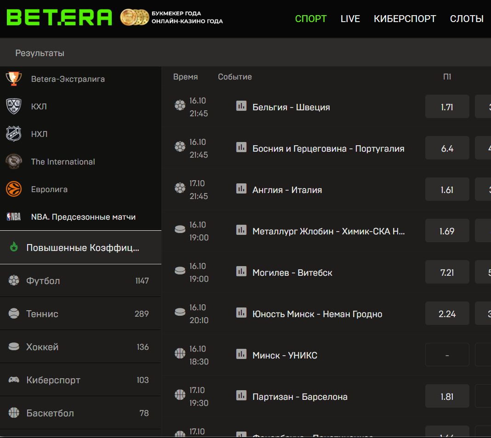Open the LIVE section
The image size is (491, 438).
click(x=350, y=19)
